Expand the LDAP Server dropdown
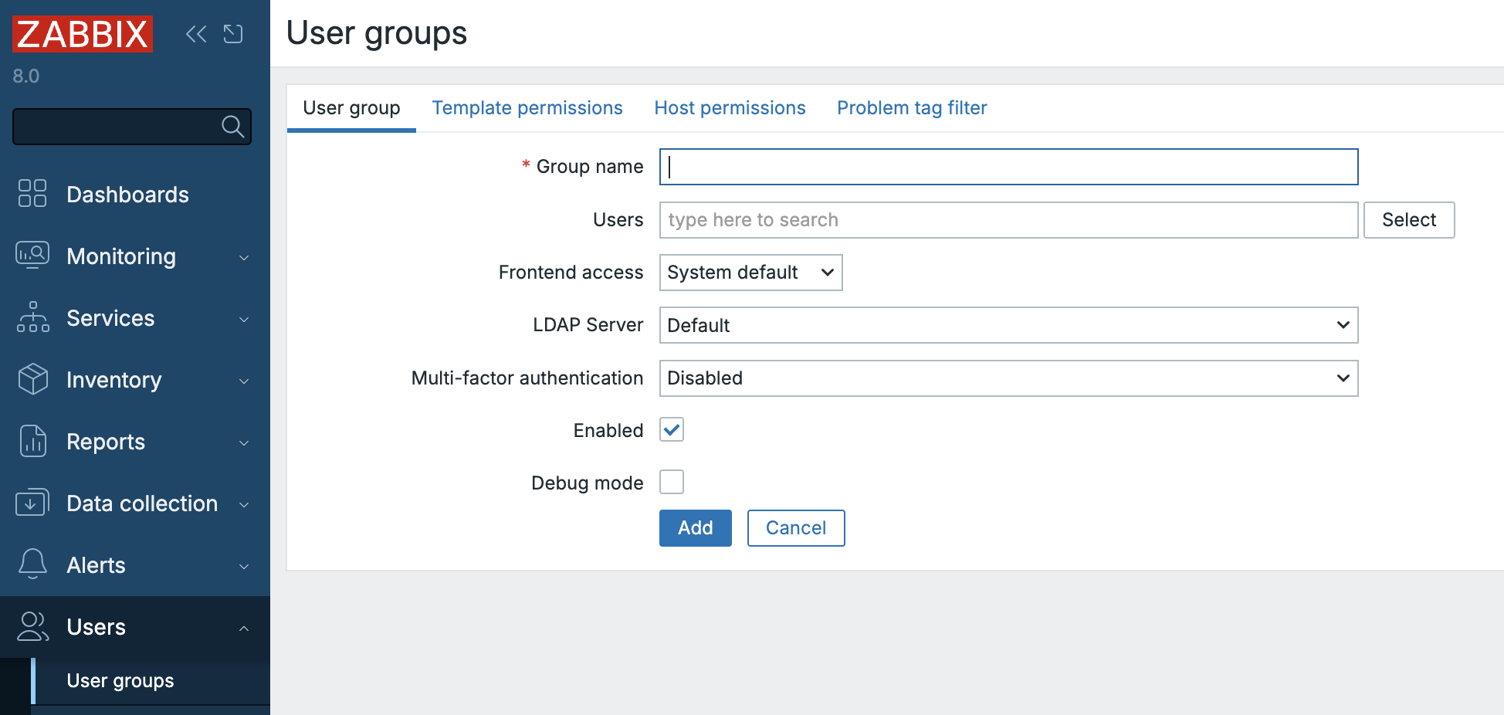The image size is (1504, 715). [1008, 325]
